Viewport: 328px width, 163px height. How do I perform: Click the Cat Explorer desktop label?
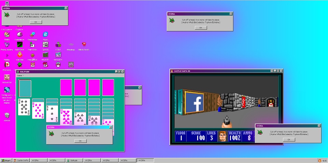7,29
